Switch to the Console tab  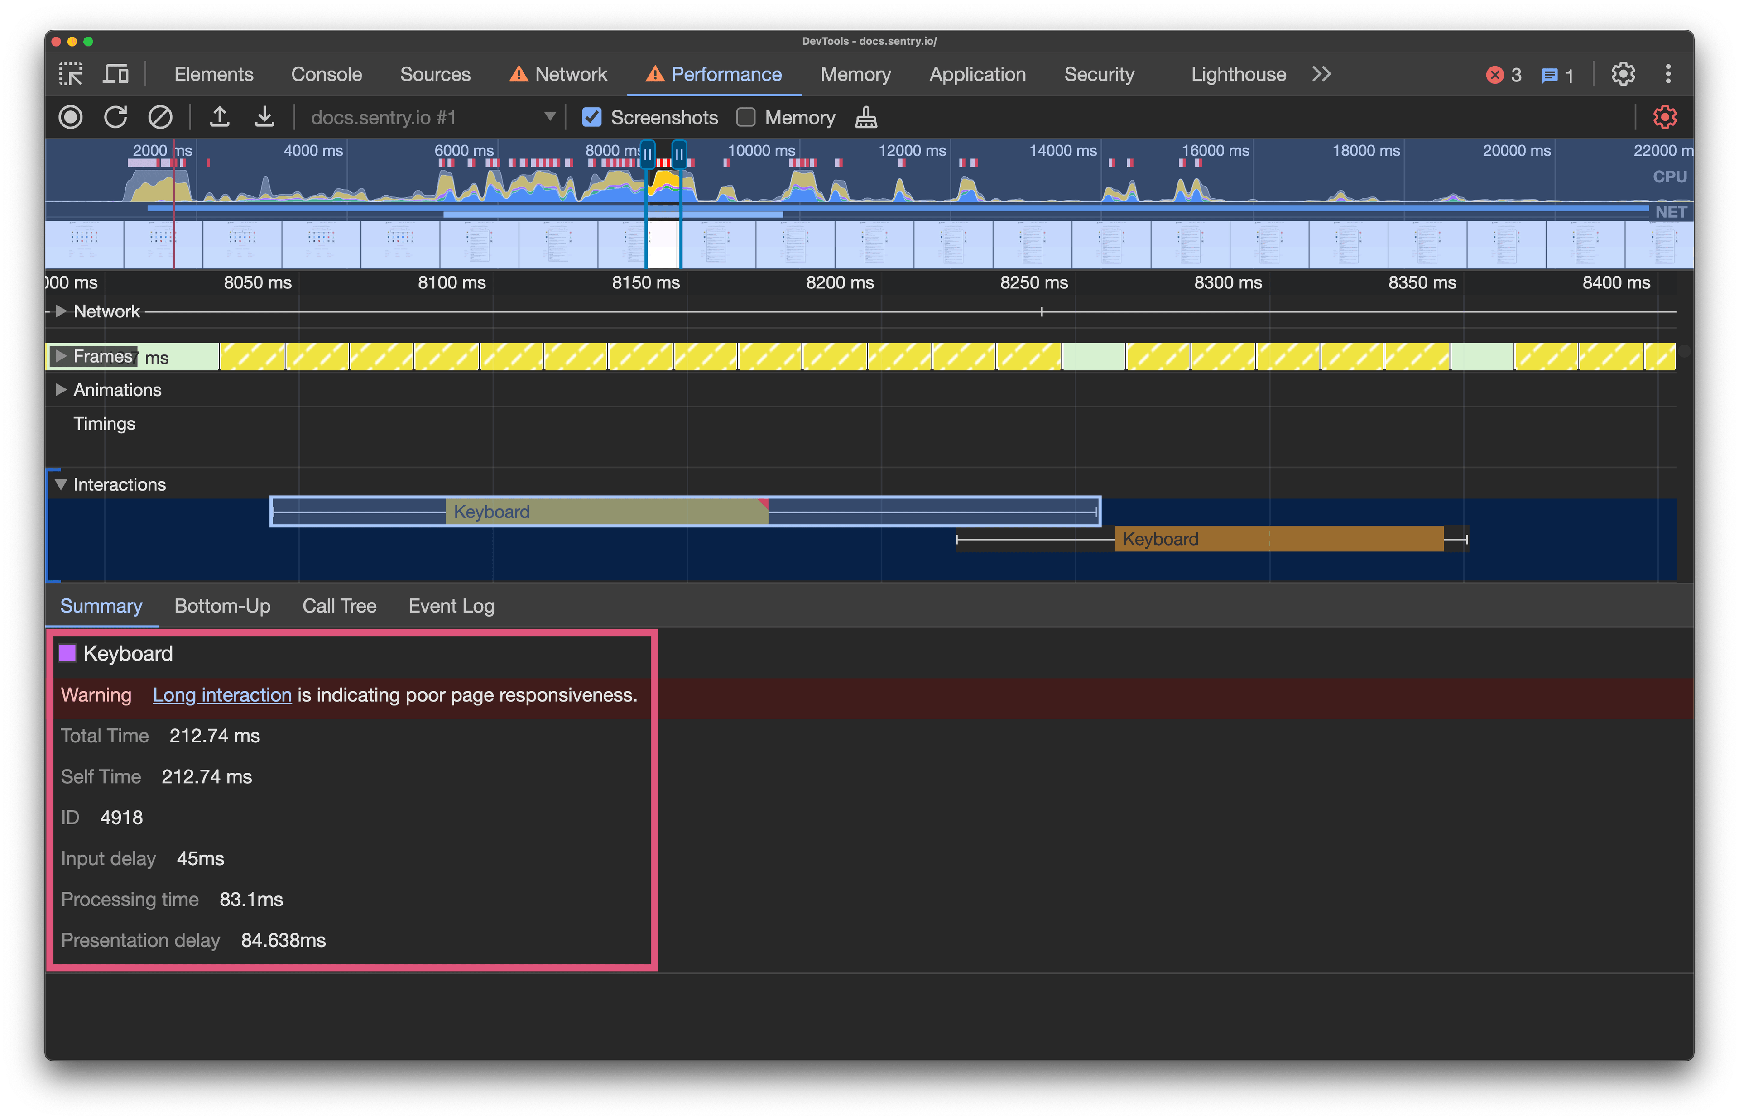coord(327,74)
